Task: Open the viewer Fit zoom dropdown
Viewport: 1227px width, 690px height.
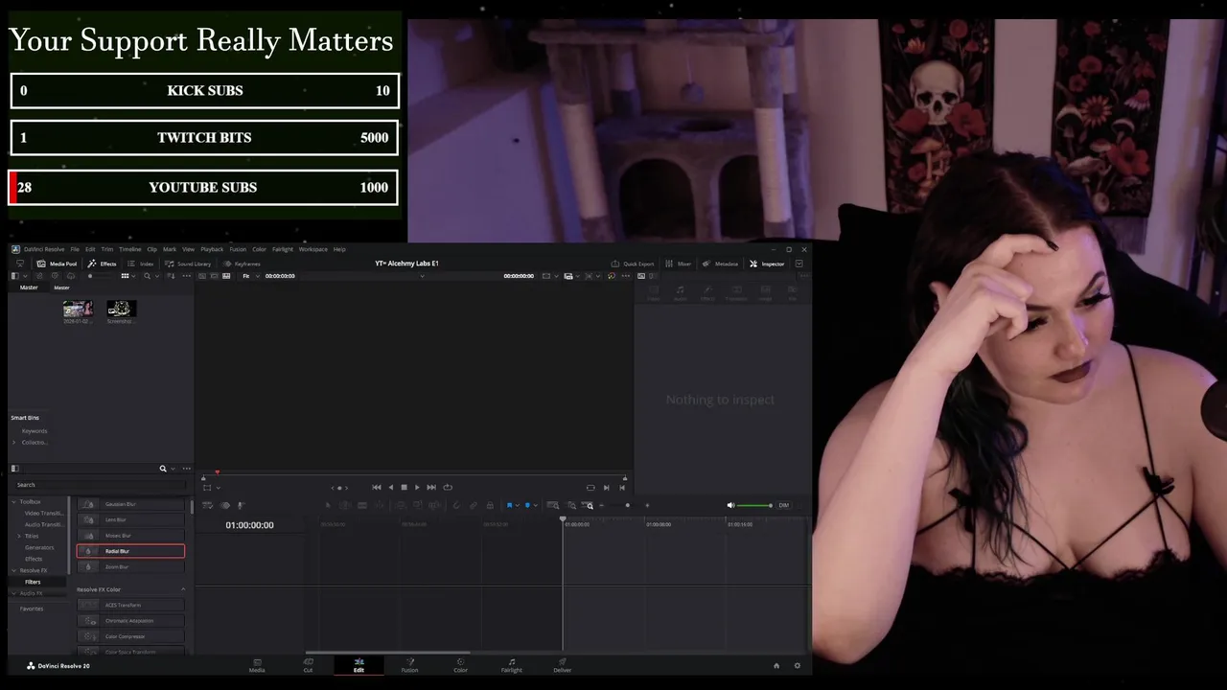Action: pyautogui.click(x=250, y=276)
